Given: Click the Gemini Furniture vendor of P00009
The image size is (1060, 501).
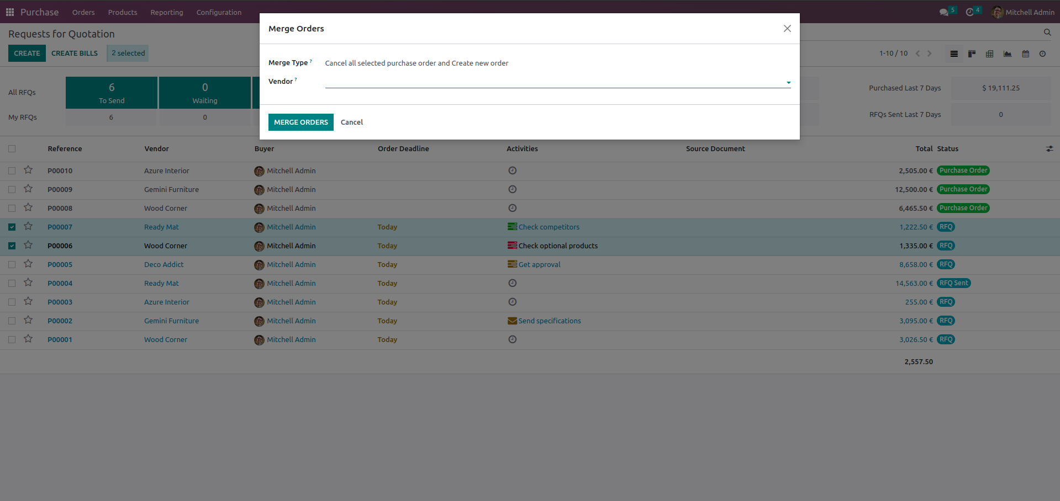Looking at the screenshot, I should 171,189.
